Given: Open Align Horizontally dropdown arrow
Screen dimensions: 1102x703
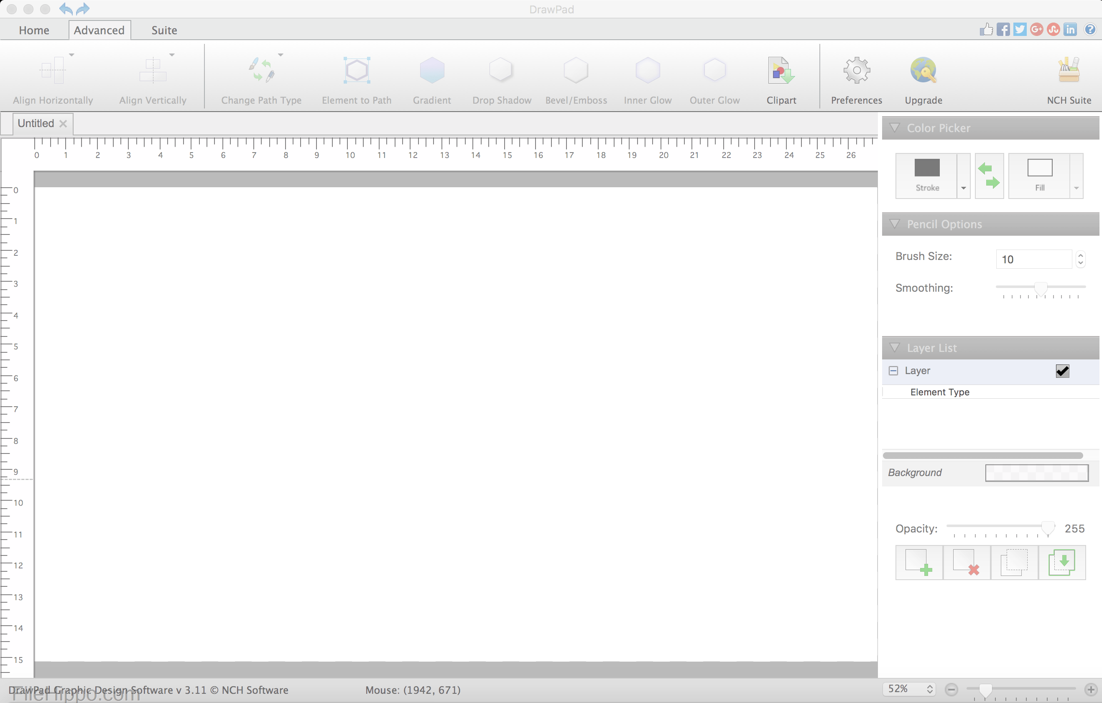Looking at the screenshot, I should click(71, 55).
